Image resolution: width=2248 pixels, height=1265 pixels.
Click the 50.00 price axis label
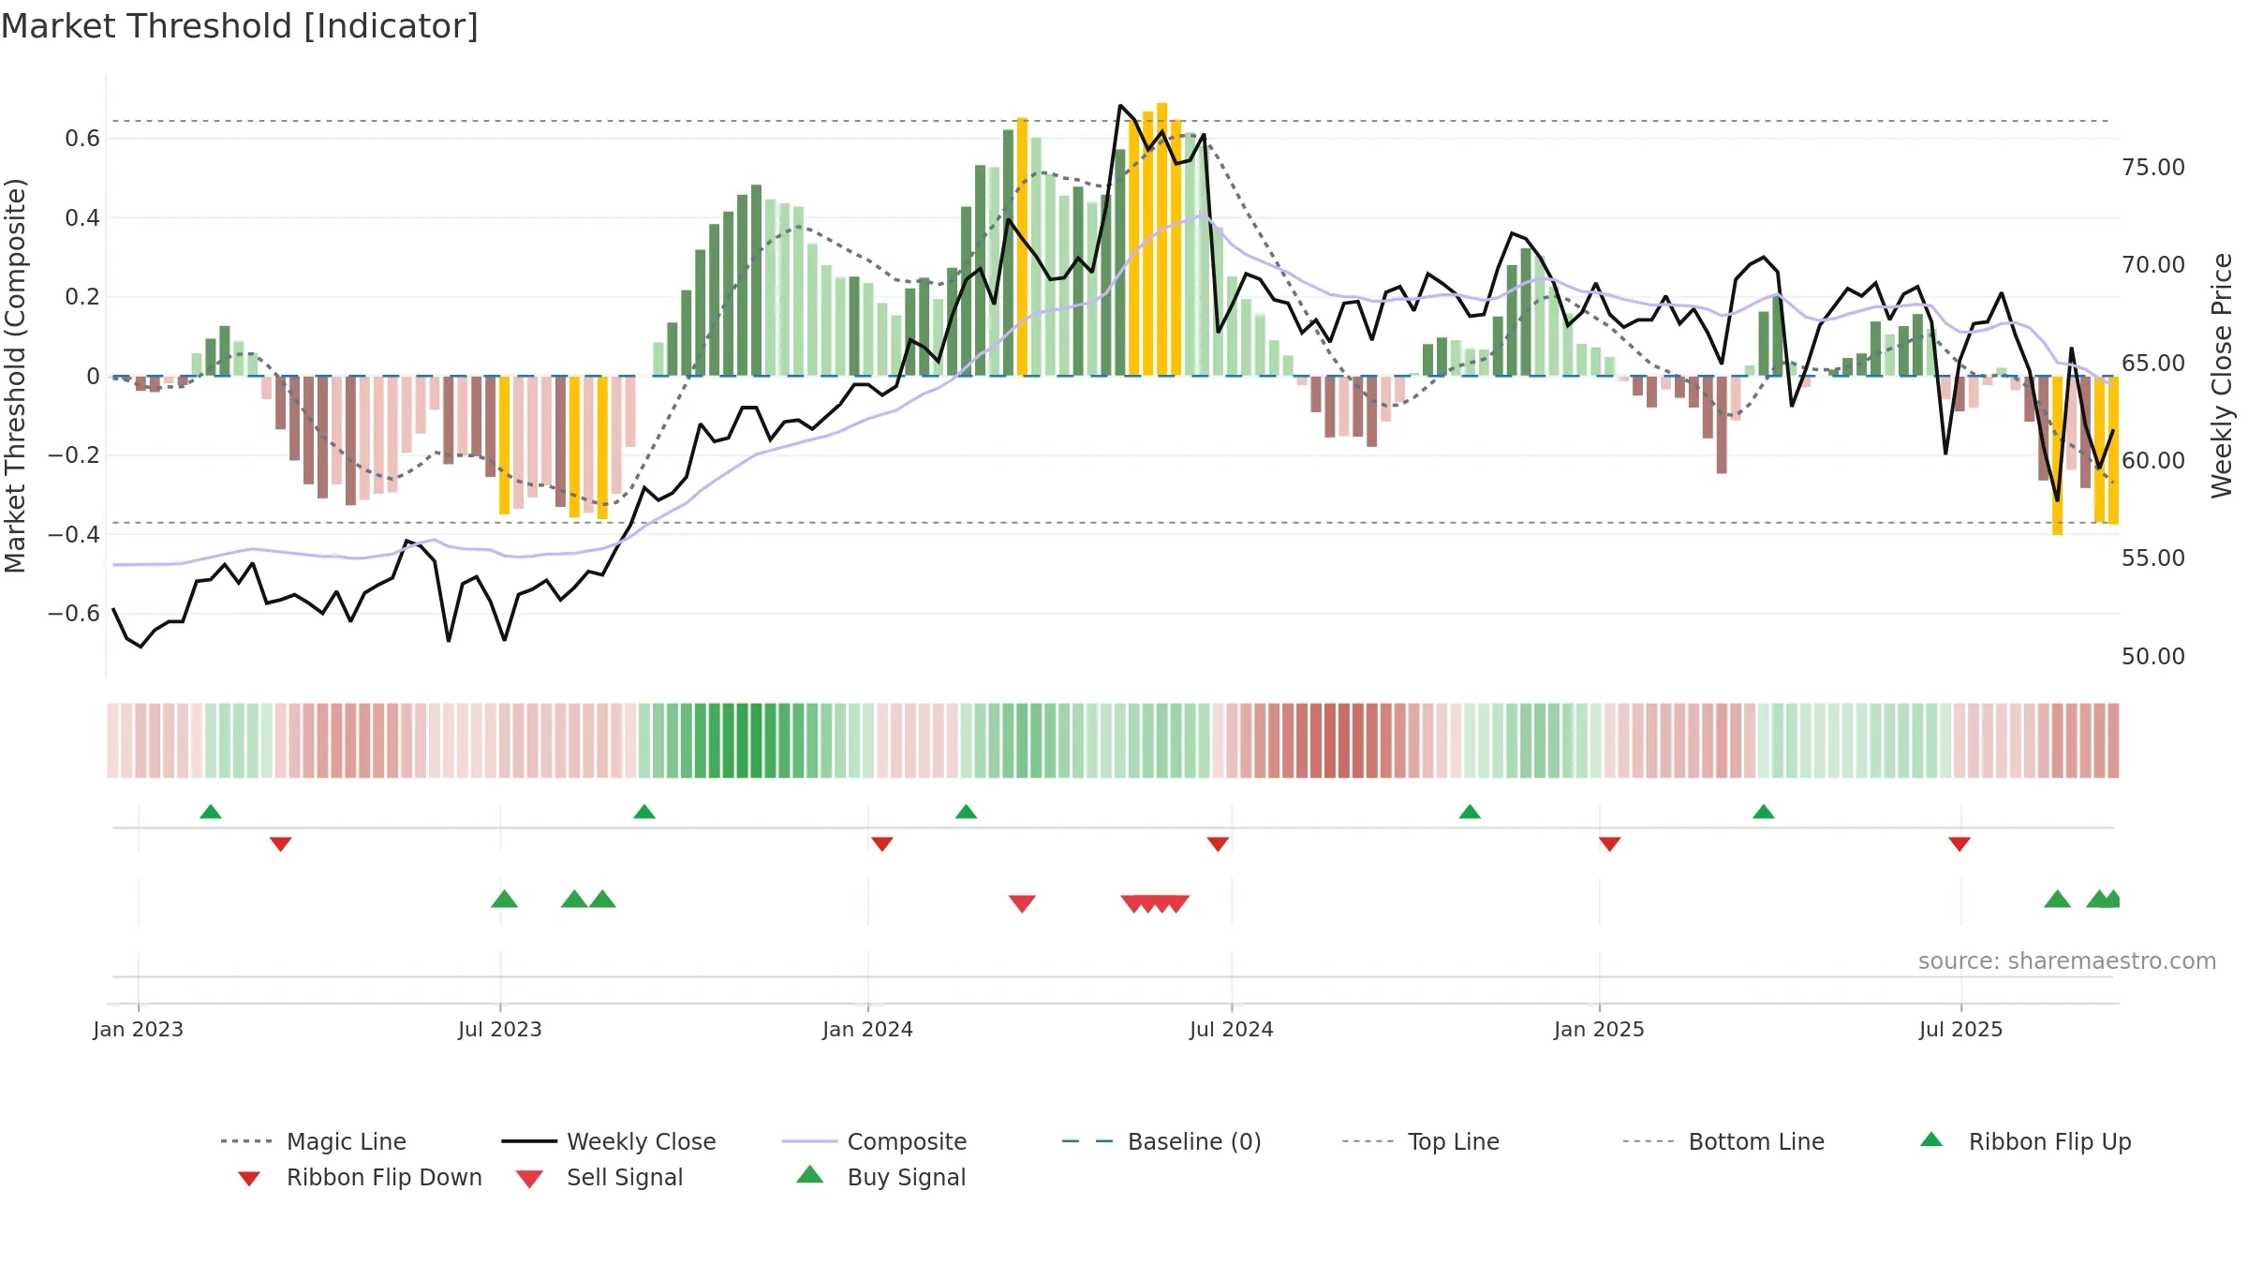point(2153,656)
